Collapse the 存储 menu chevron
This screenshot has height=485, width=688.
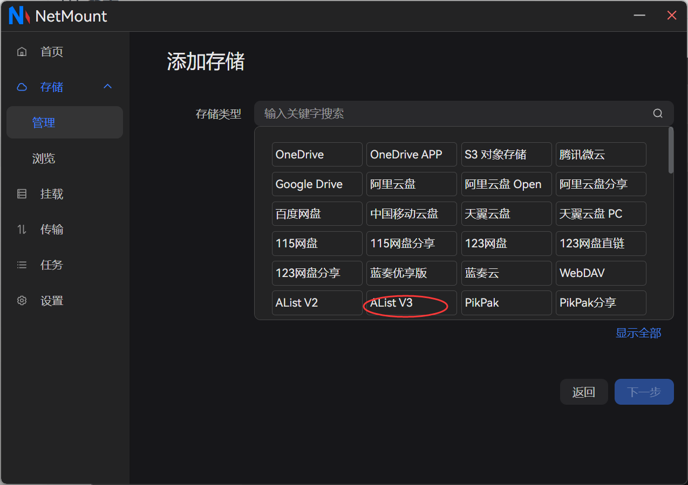point(107,87)
